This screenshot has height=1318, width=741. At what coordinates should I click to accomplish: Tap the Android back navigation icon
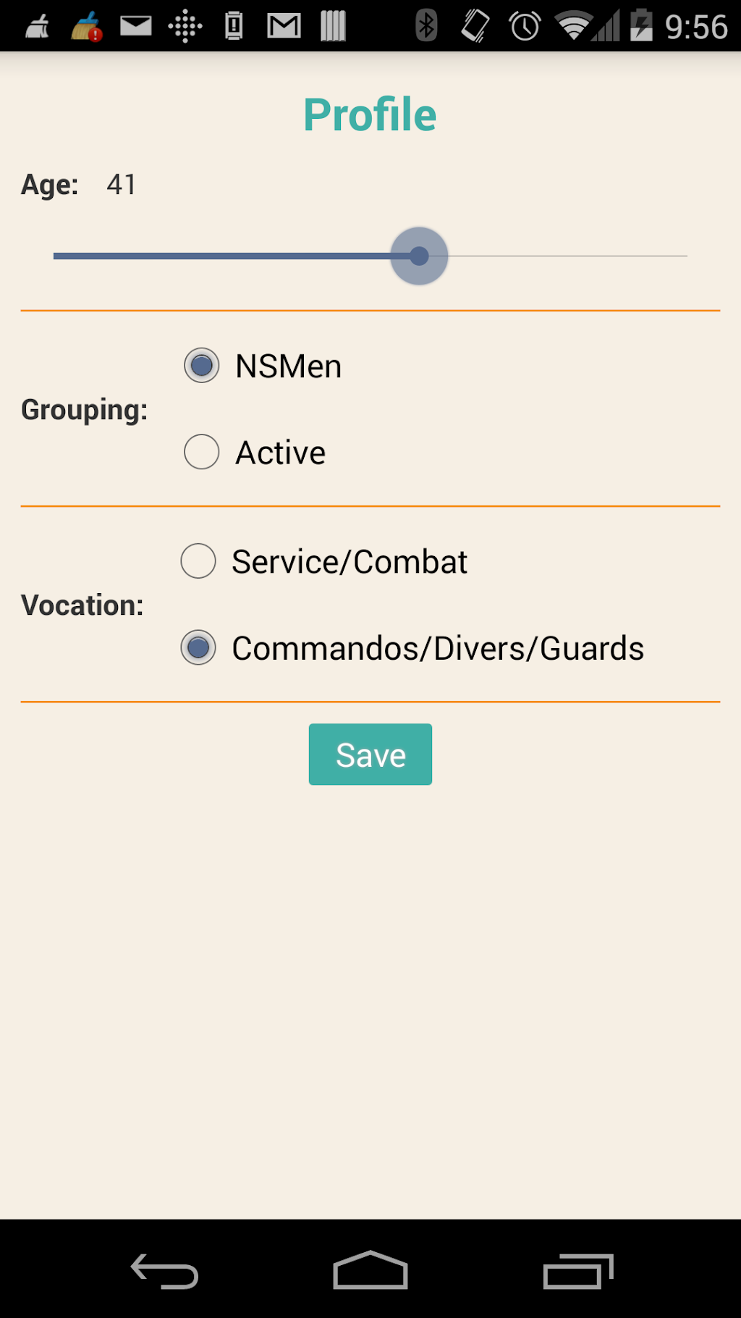click(x=164, y=1271)
